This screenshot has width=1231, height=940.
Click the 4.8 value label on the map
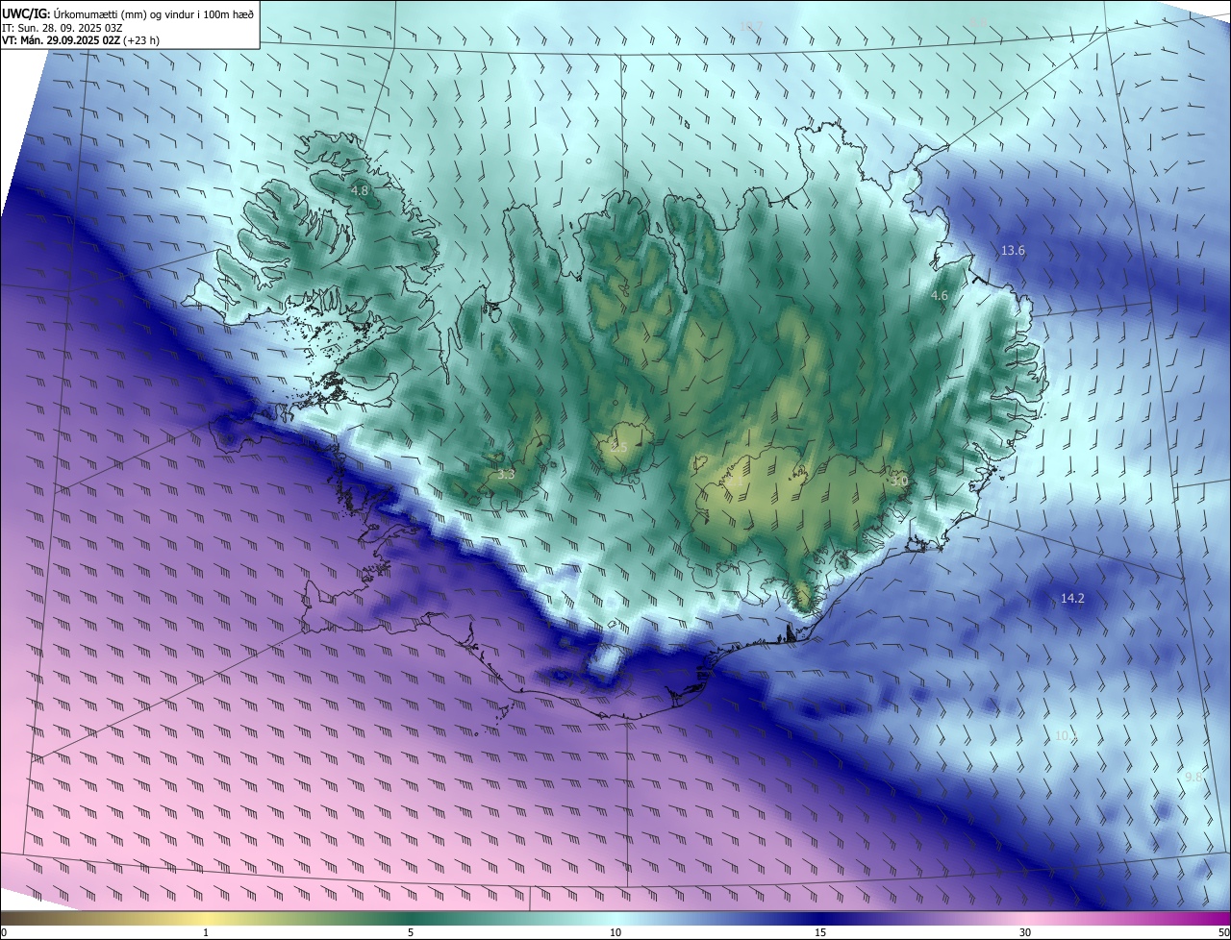pos(360,191)
